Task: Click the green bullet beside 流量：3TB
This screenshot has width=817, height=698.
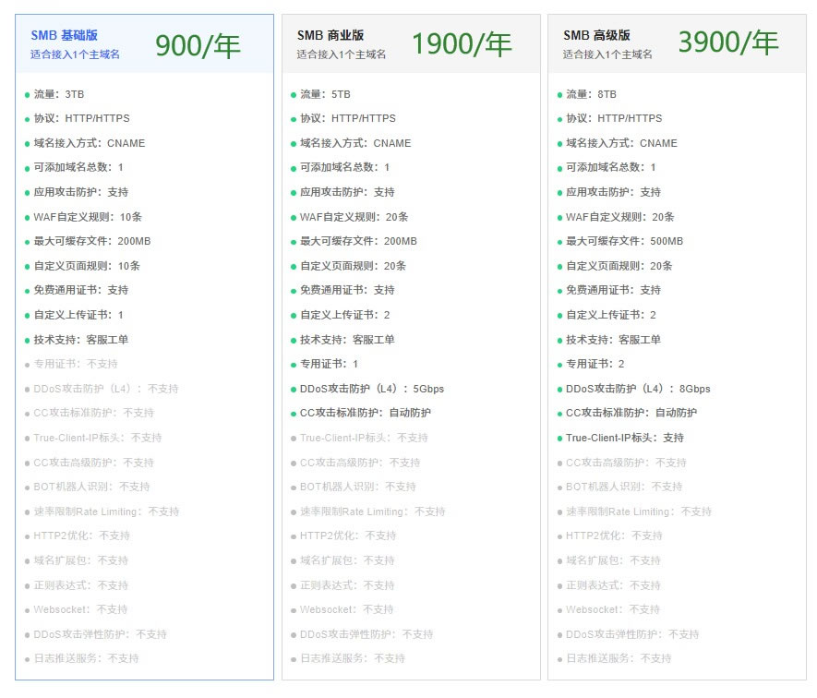Action: [27, 94]
